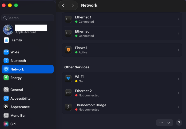Click the Accessibility icon in sidebar
The height and width of the screenshot is (129, 186).
click(6, 98)
